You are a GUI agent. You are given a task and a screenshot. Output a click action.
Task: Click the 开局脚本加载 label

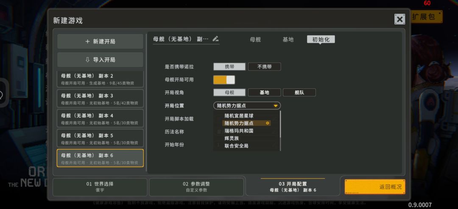point(179,119)
